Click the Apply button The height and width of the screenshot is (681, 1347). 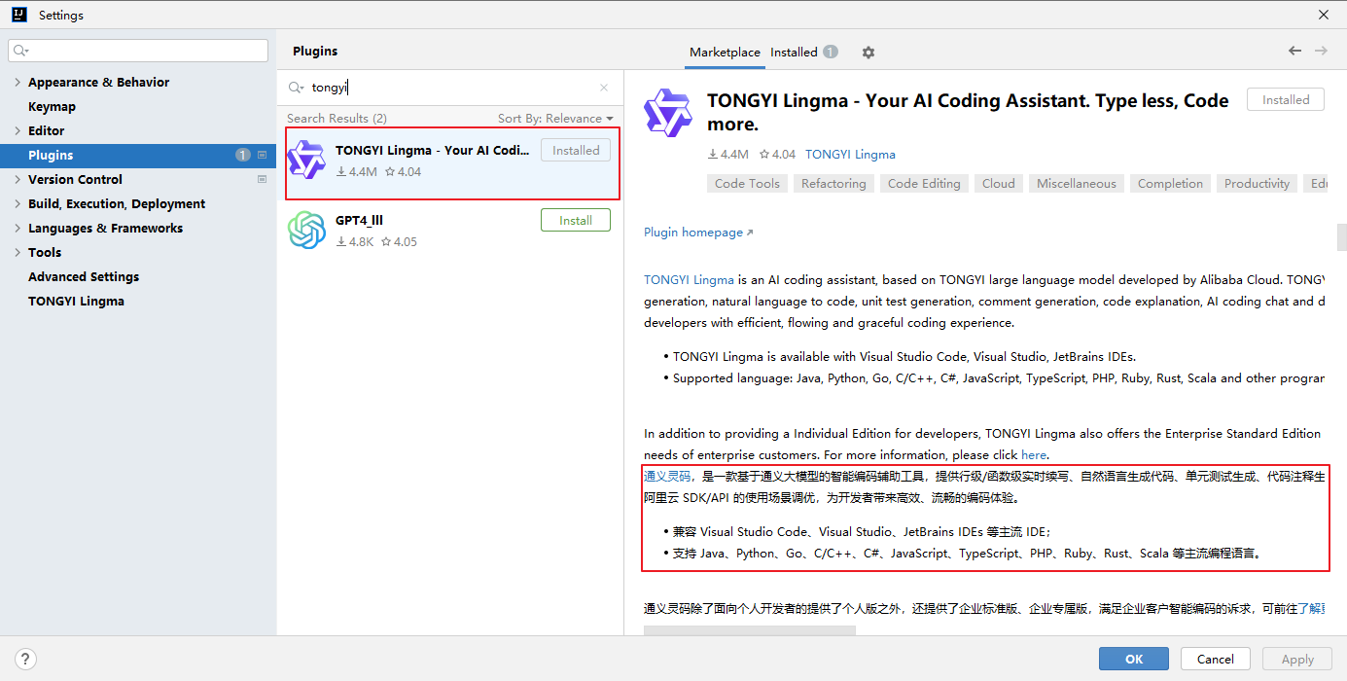tap(1297, 659)
